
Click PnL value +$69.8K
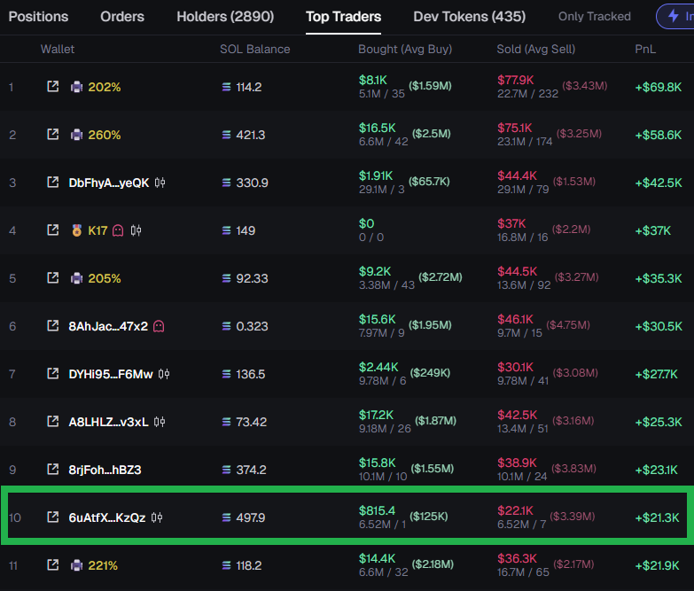coord(659,87)
